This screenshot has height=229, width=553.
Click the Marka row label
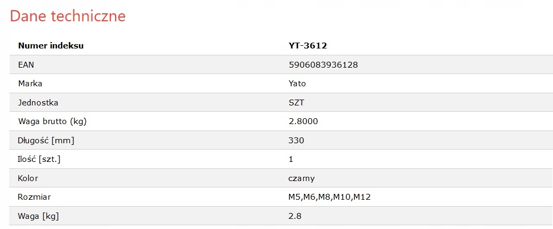point(30,84)
